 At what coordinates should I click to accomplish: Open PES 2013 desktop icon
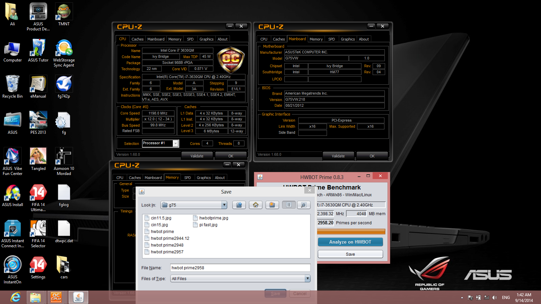tap(38, 123)
